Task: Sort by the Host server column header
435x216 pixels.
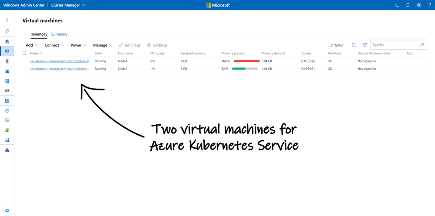Action: click(126, 53)
